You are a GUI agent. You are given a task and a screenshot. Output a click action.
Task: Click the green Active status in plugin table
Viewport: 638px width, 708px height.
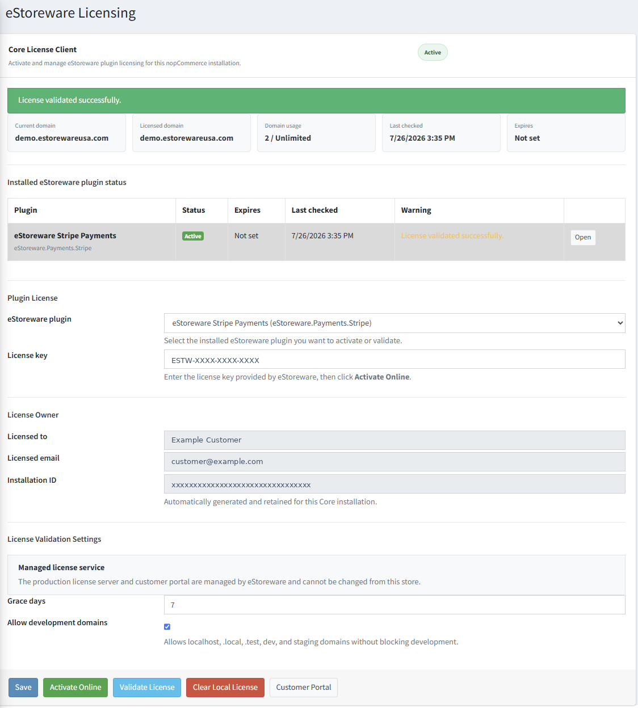193,236
